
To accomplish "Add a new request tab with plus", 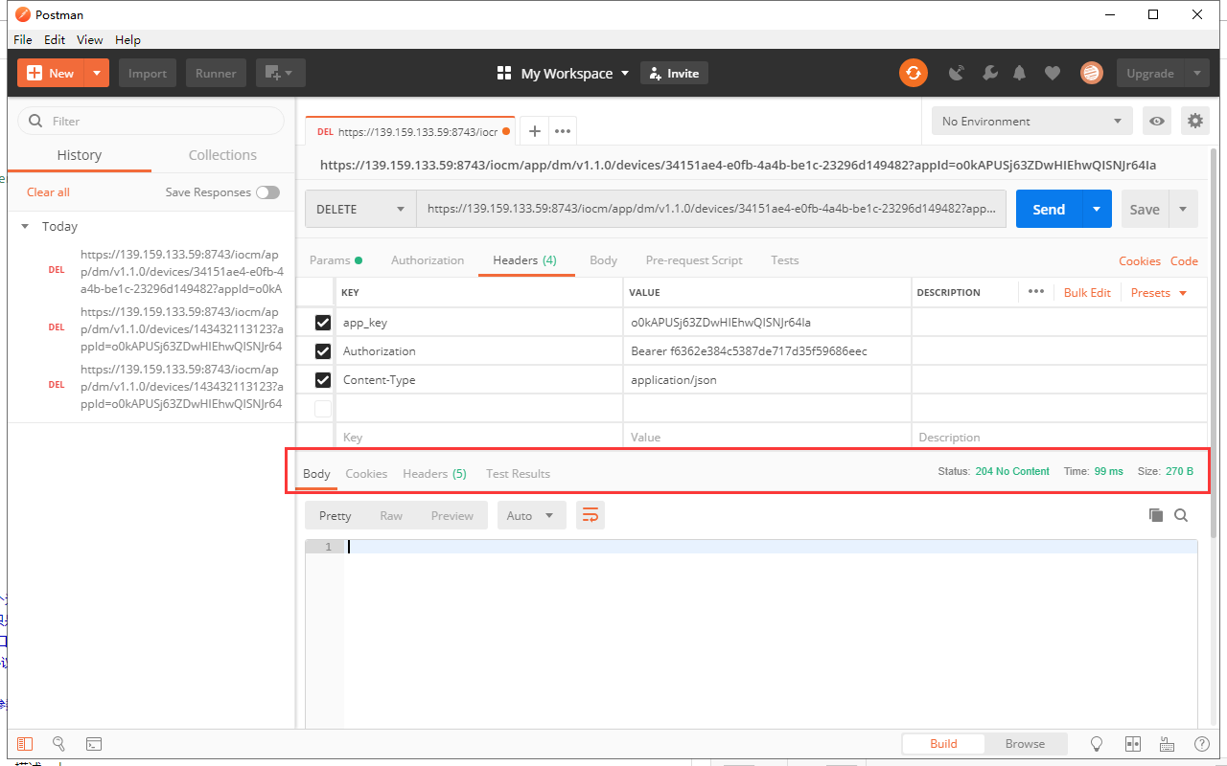I will coord(535,131).
